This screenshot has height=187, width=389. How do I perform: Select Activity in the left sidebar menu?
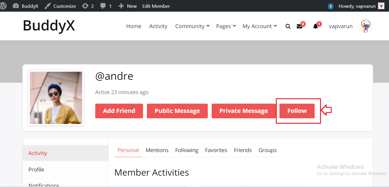(x=38, y=153)
